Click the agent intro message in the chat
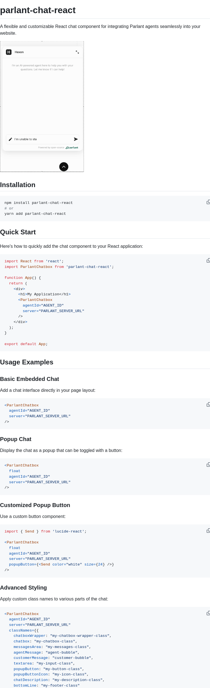This screenshot has width=210, height=688. click(43, 67)
